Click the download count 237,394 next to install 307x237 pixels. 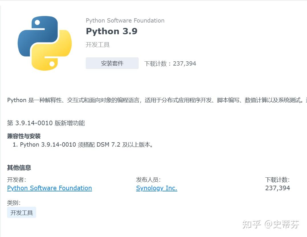[x=185, y=63]
